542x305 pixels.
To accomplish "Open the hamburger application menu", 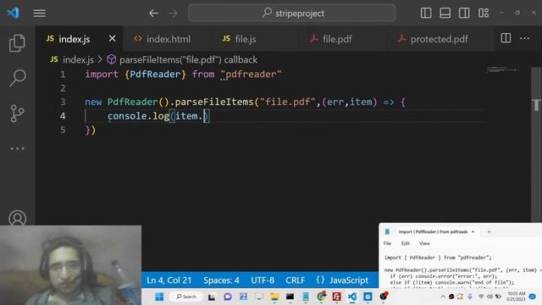I will coord(40,14).
